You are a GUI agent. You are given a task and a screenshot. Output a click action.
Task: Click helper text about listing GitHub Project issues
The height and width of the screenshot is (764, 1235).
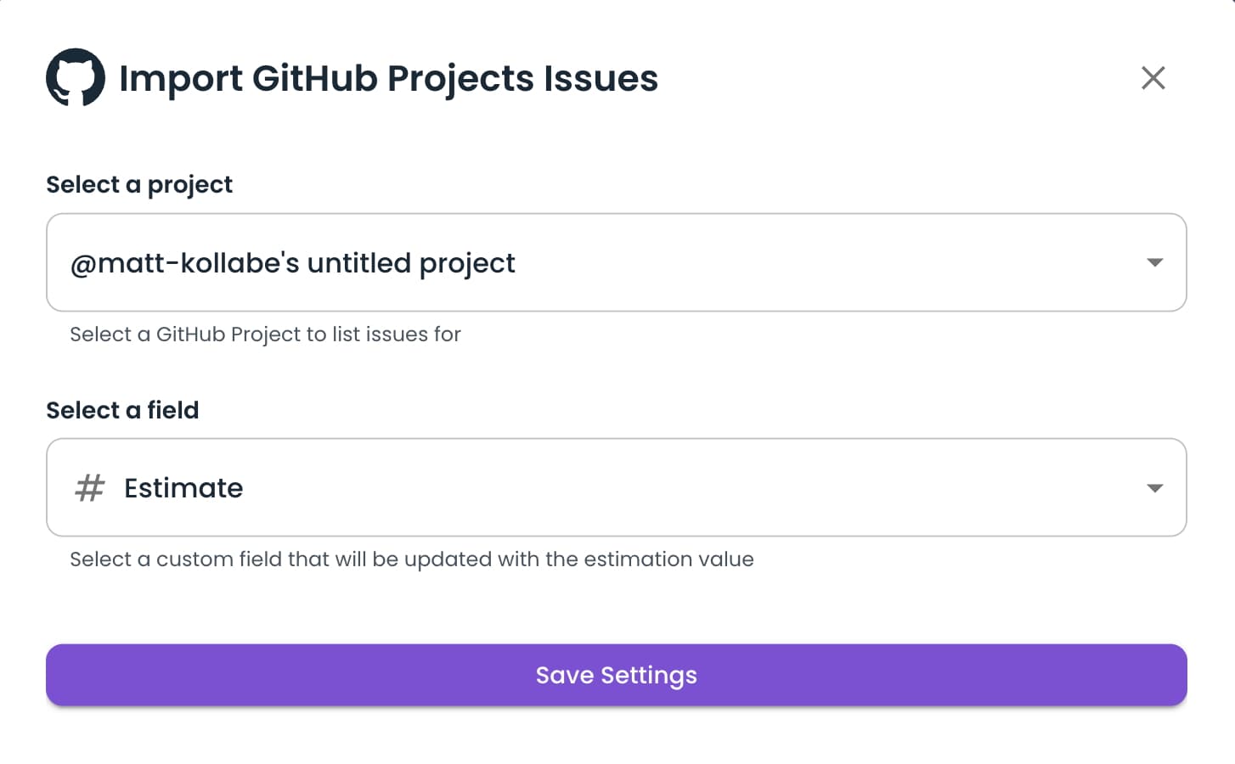(x=265, y=334)
